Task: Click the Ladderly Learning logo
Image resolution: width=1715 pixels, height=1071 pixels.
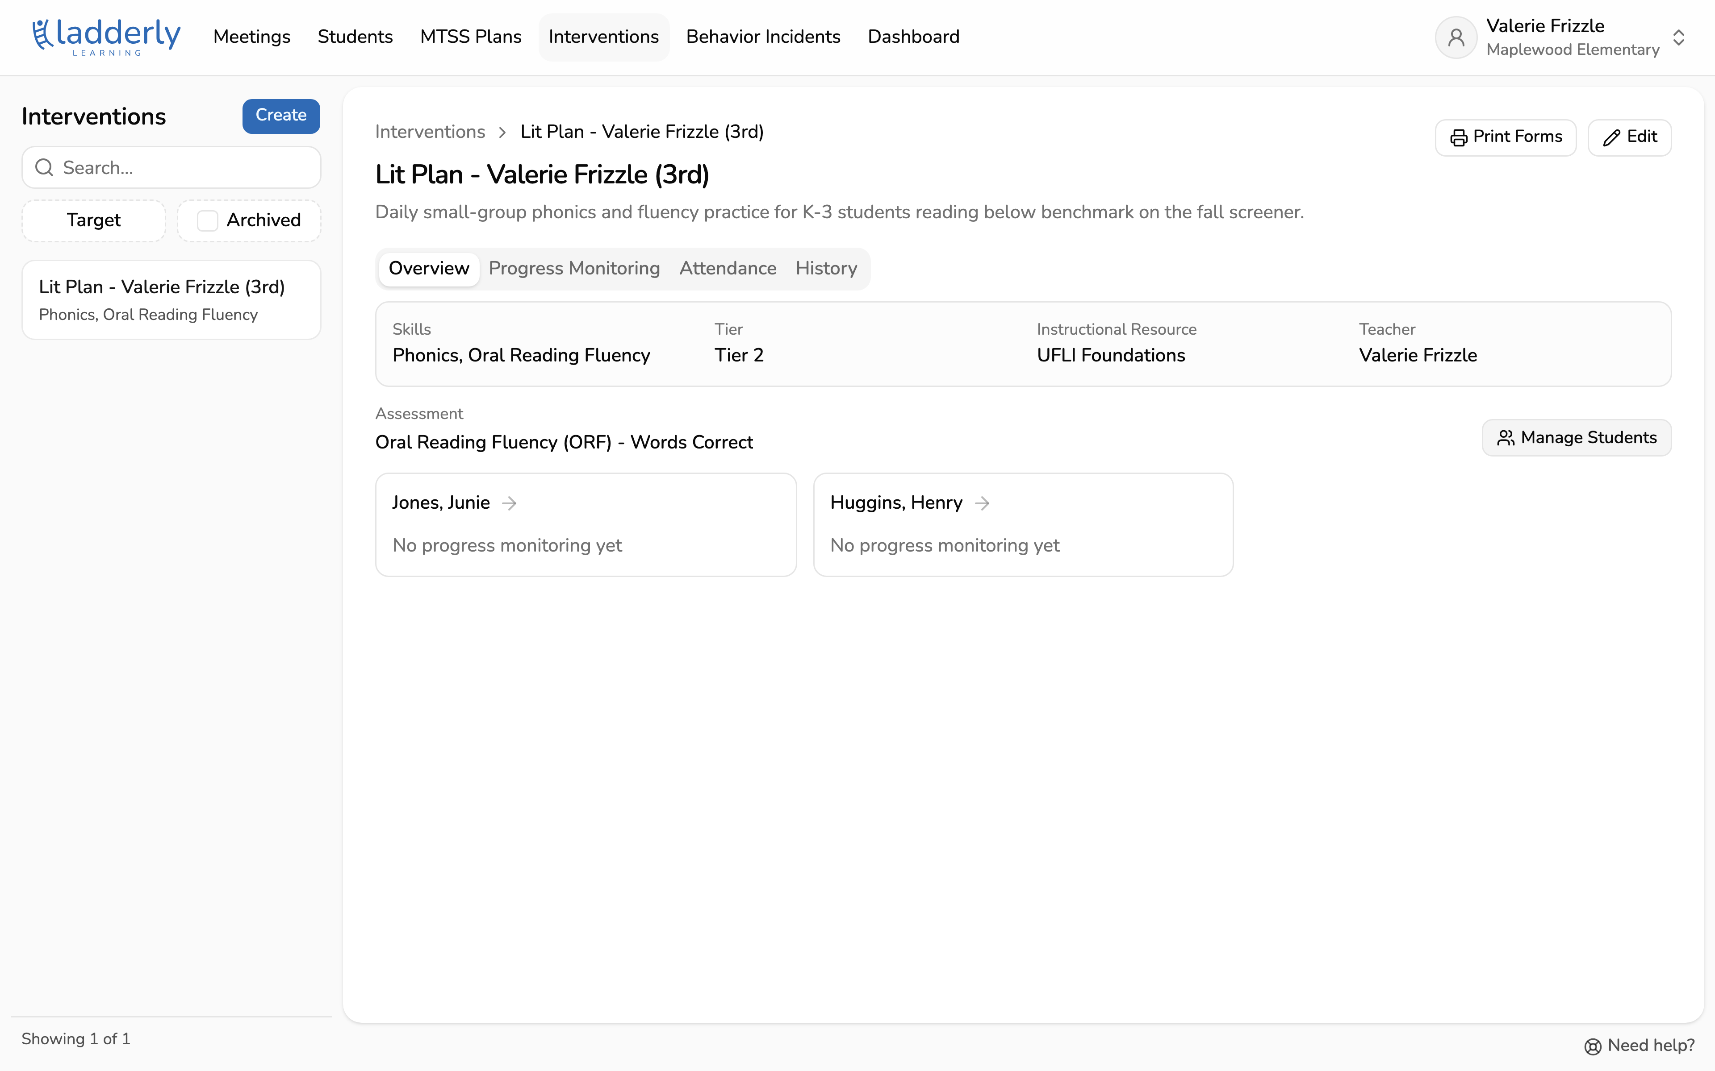Action: [x=106, y=37]
